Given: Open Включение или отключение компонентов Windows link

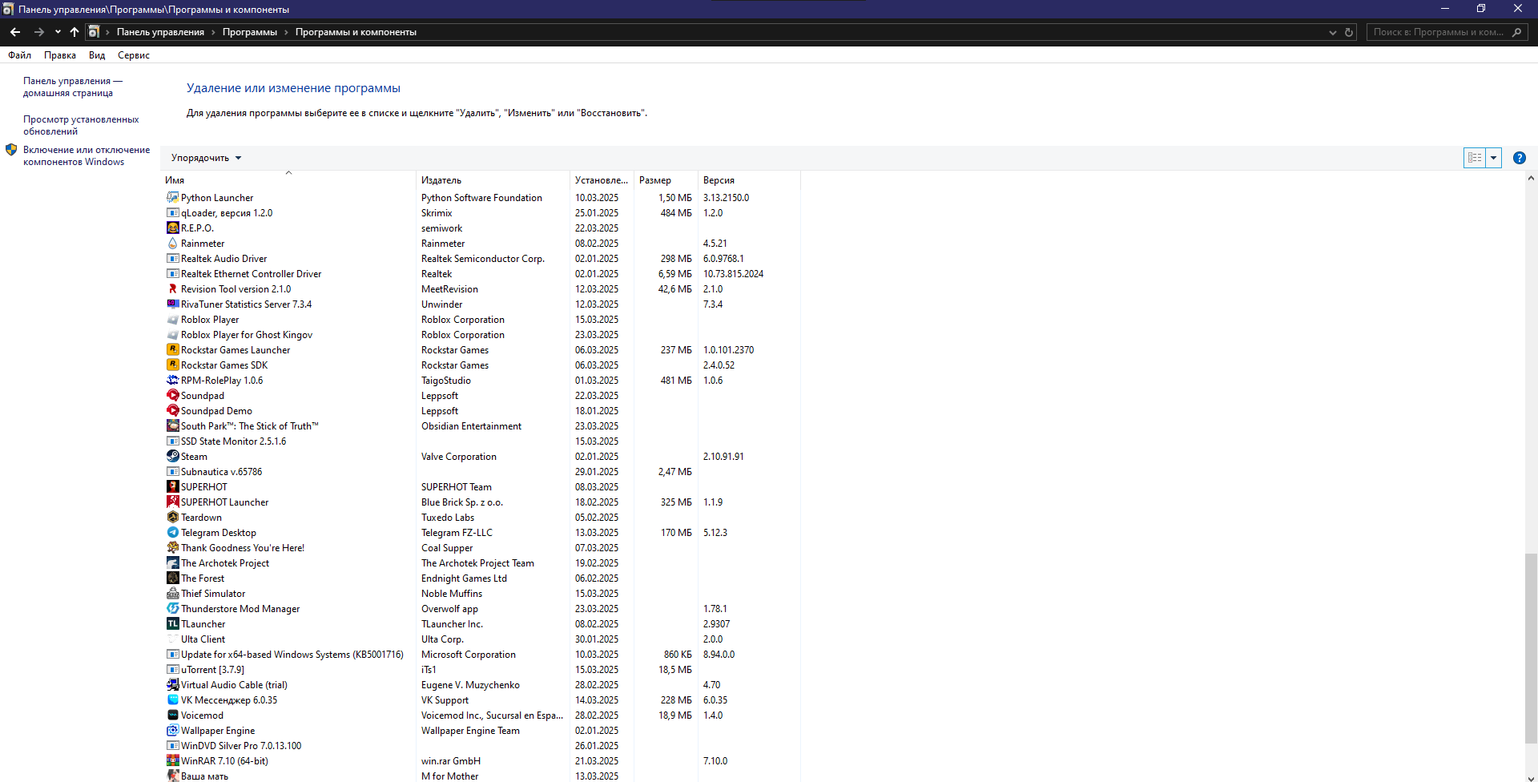Looking at the screenshot, I should pyautogui.click(x=87, y=155).
